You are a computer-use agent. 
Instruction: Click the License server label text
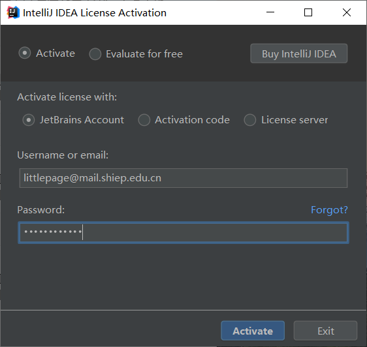(295, 120)
